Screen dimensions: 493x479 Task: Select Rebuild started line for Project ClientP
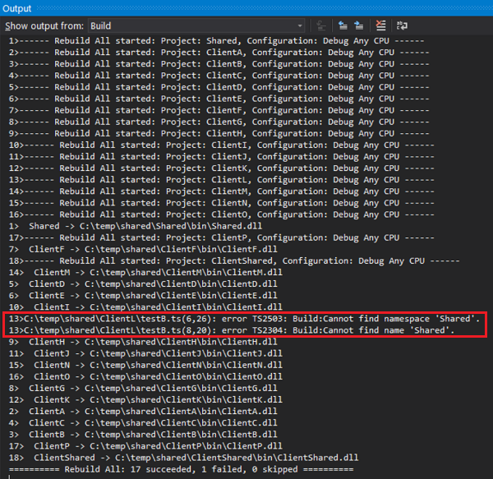pyautogui.click(x=221, y=238)
